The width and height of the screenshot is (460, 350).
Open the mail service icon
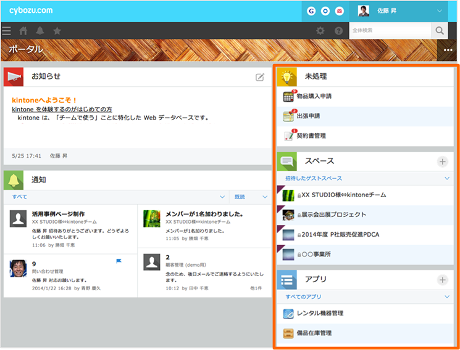[x=340, y=11]
